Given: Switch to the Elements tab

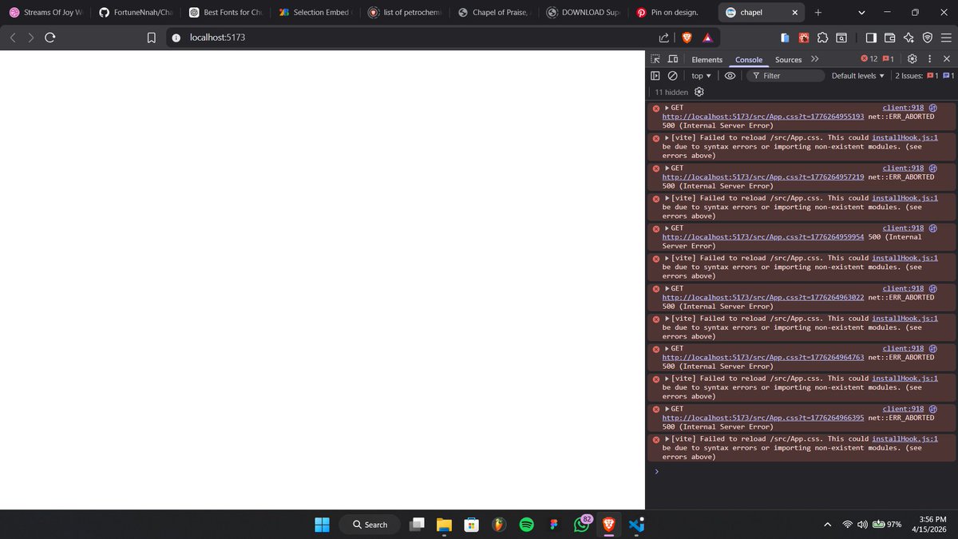Looking at the screenshot, I should (x=707, y=60).
